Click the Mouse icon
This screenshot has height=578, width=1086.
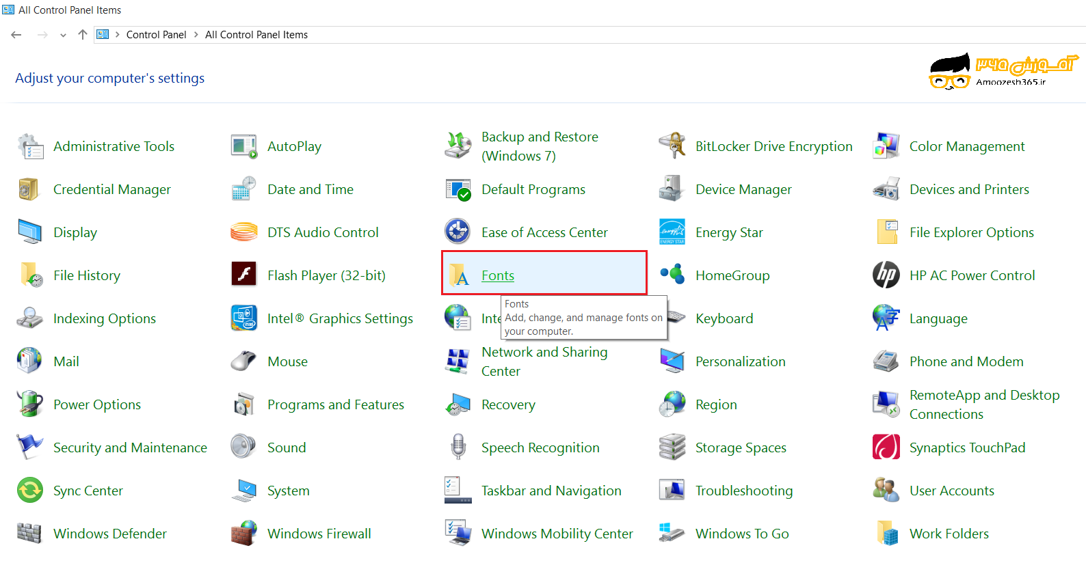[244, 361]
